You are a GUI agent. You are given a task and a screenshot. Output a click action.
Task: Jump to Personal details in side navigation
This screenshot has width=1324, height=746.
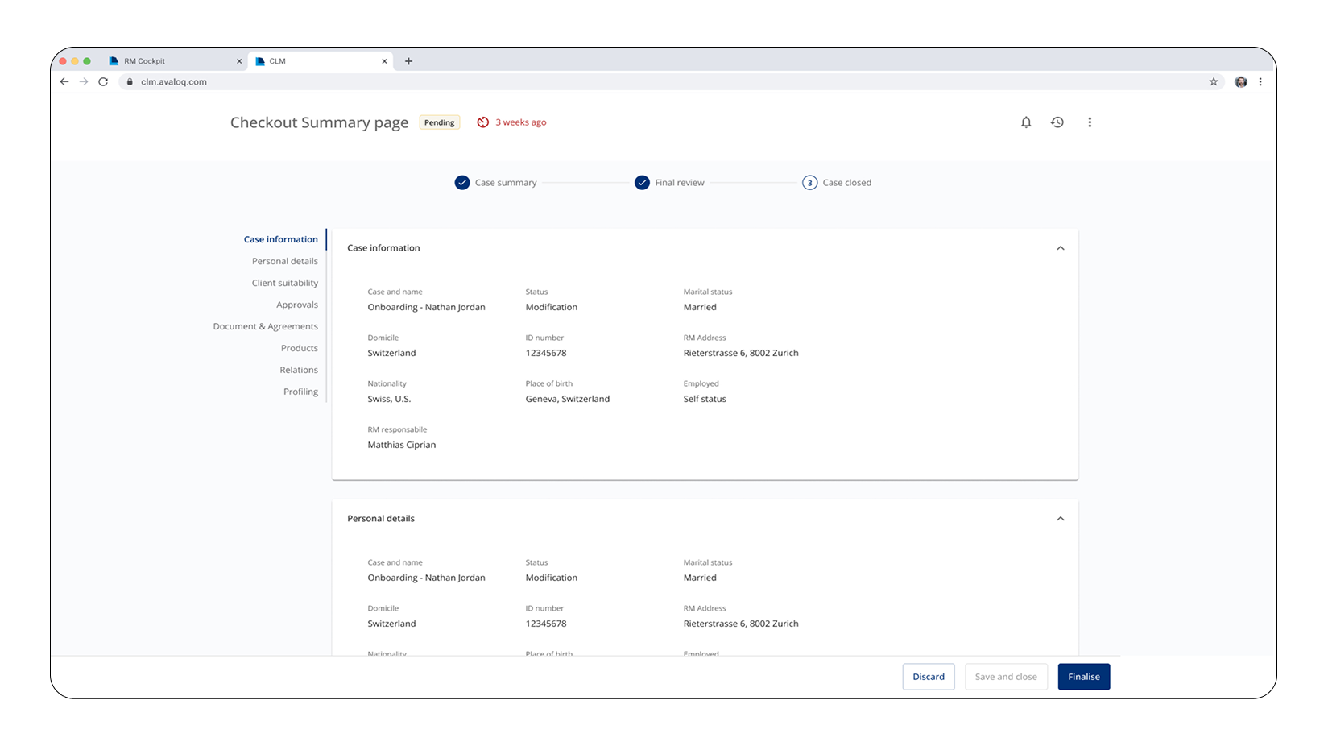pos(285,261)
